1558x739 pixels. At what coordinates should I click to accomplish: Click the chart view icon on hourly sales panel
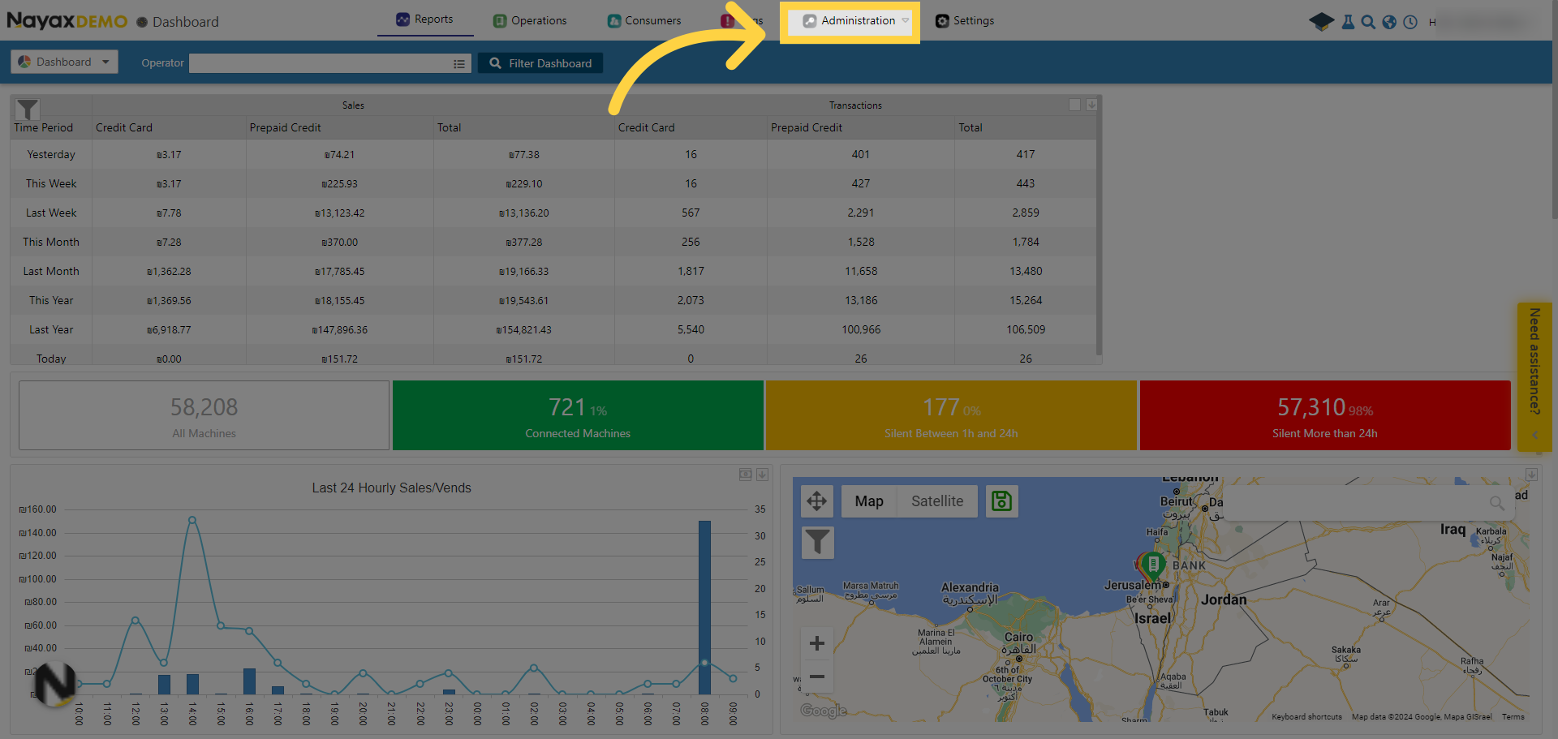click(745, 475)
